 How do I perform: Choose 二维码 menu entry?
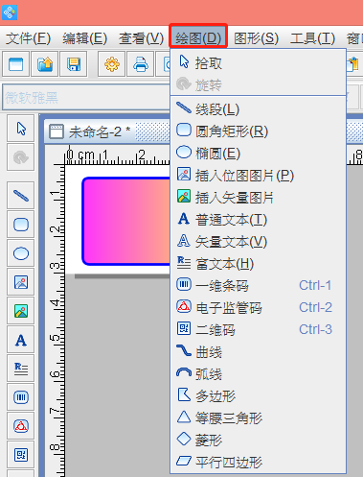pos(259,329)
